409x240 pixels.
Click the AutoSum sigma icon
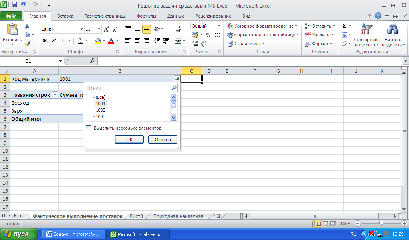(x=344, y=26)
